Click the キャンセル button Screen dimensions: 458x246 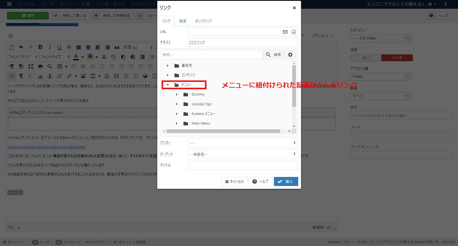(x=234, y=181)
